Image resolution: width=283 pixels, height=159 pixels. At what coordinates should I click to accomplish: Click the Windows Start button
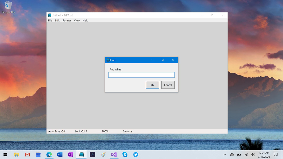pyautogui.click(x=5, y=155)
